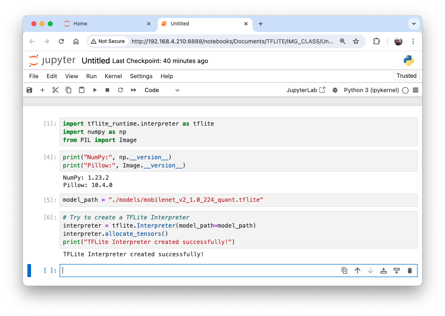
Task: Insert a new cell with the plus icon
Action: point(42,90)
